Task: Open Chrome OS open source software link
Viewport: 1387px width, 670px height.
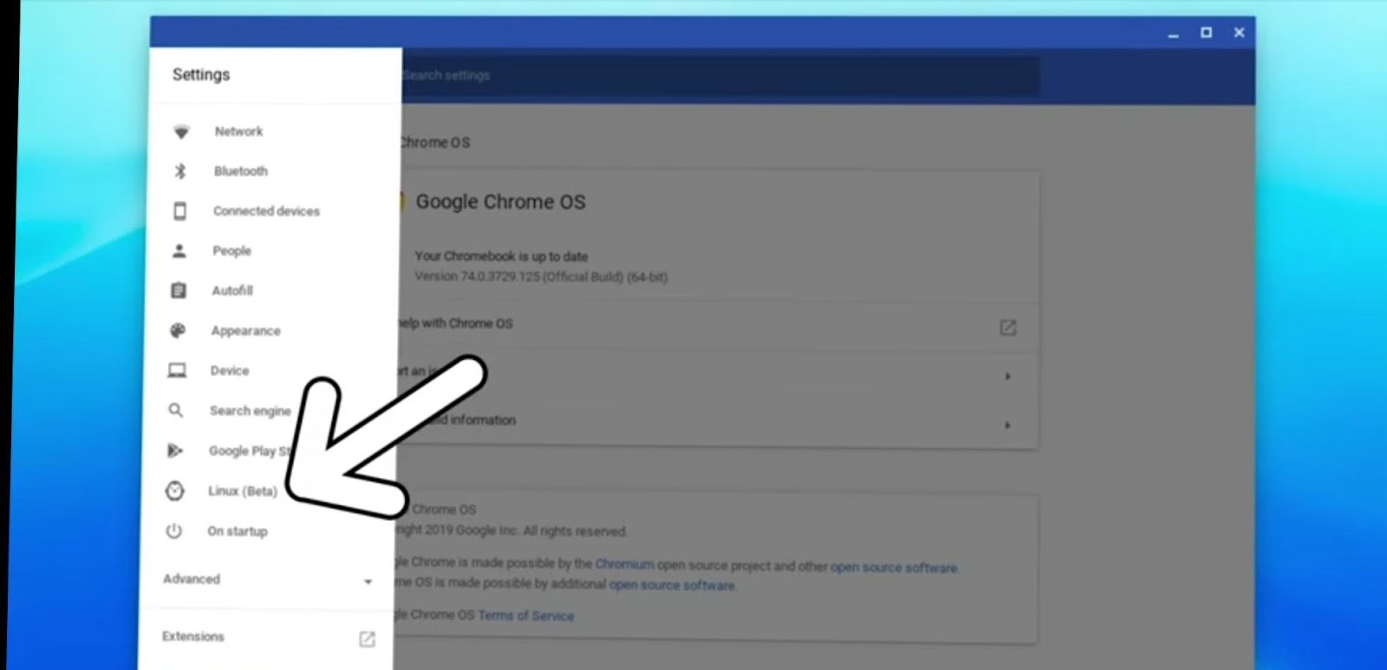Action: (x=672, y=584)
